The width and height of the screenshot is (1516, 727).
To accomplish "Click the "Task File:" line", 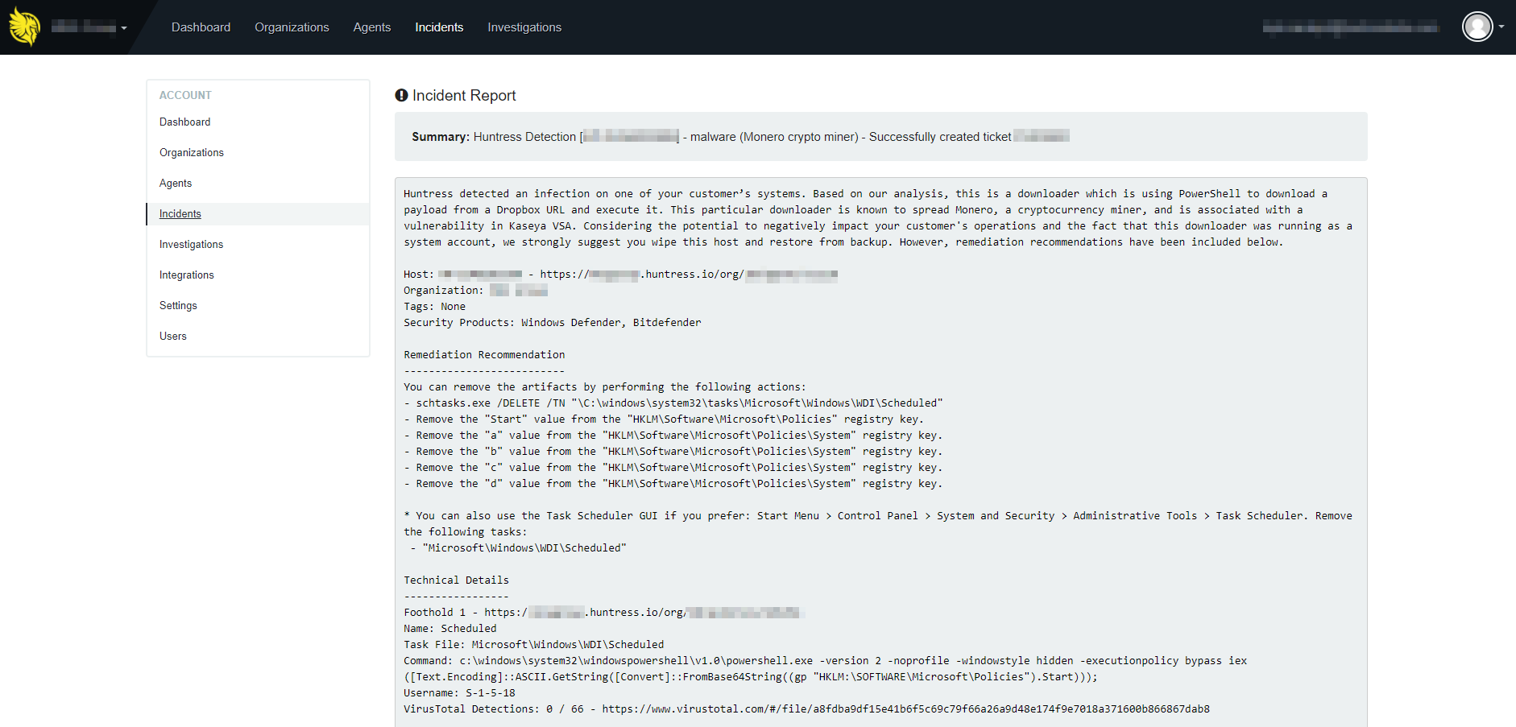I will pyautogui.click(x=534, y=645).
